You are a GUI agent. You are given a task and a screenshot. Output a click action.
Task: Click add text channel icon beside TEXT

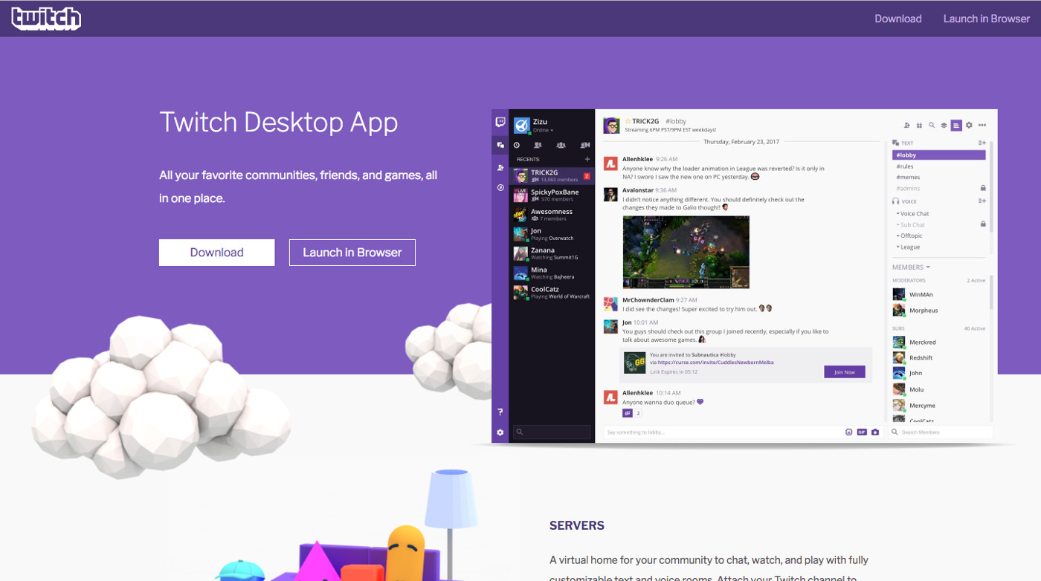click(982, 143)
